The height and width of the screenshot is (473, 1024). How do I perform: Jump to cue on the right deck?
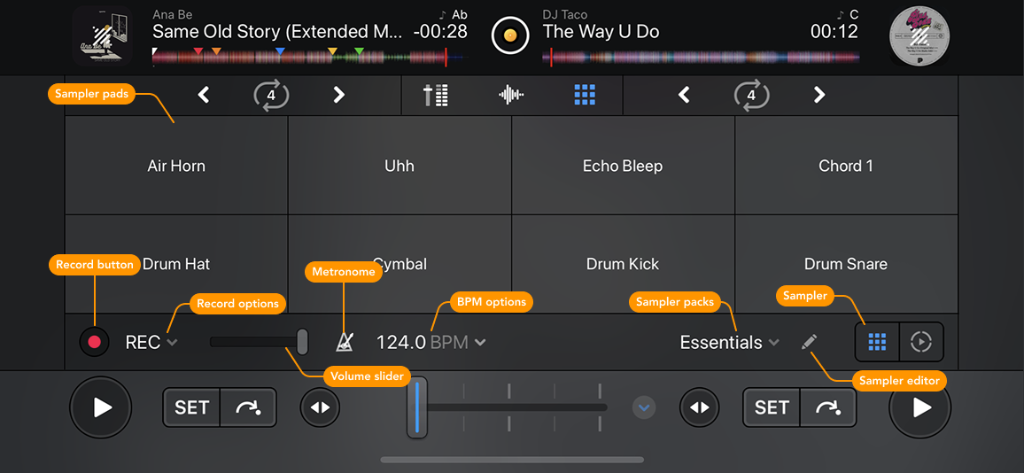[828, 407]
